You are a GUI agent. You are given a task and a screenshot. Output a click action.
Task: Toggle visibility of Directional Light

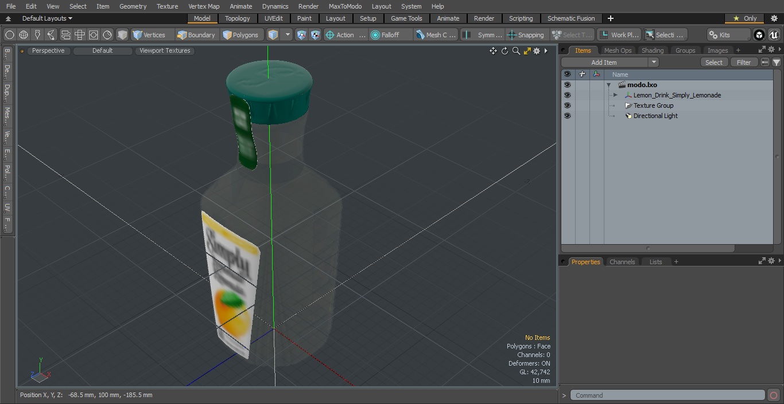click(567, 116)
